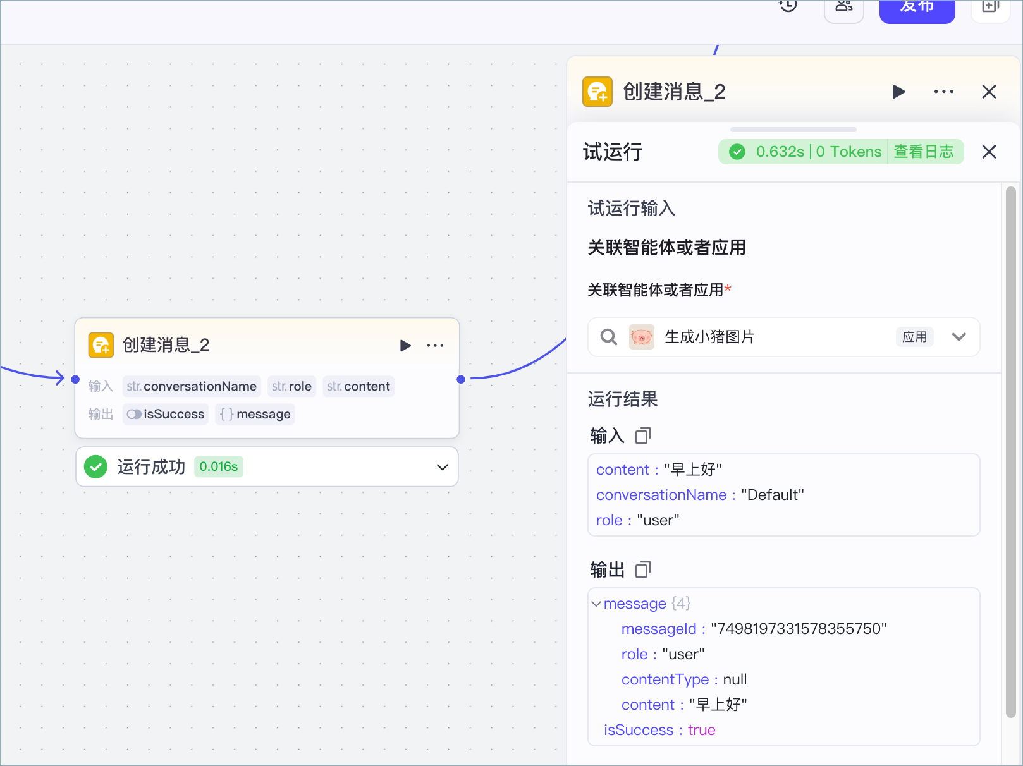Copy the 输入 data with copy icon
The height and width of the screenshot is (766, 1023).
[x=643, y=435]
